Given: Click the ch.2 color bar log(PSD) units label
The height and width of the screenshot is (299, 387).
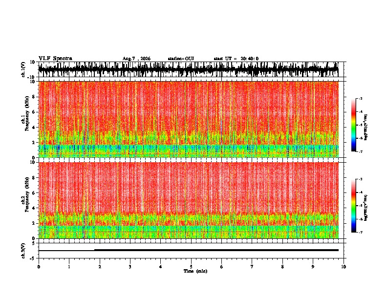Looking at the screenshot, I should [x=366, y=208].
